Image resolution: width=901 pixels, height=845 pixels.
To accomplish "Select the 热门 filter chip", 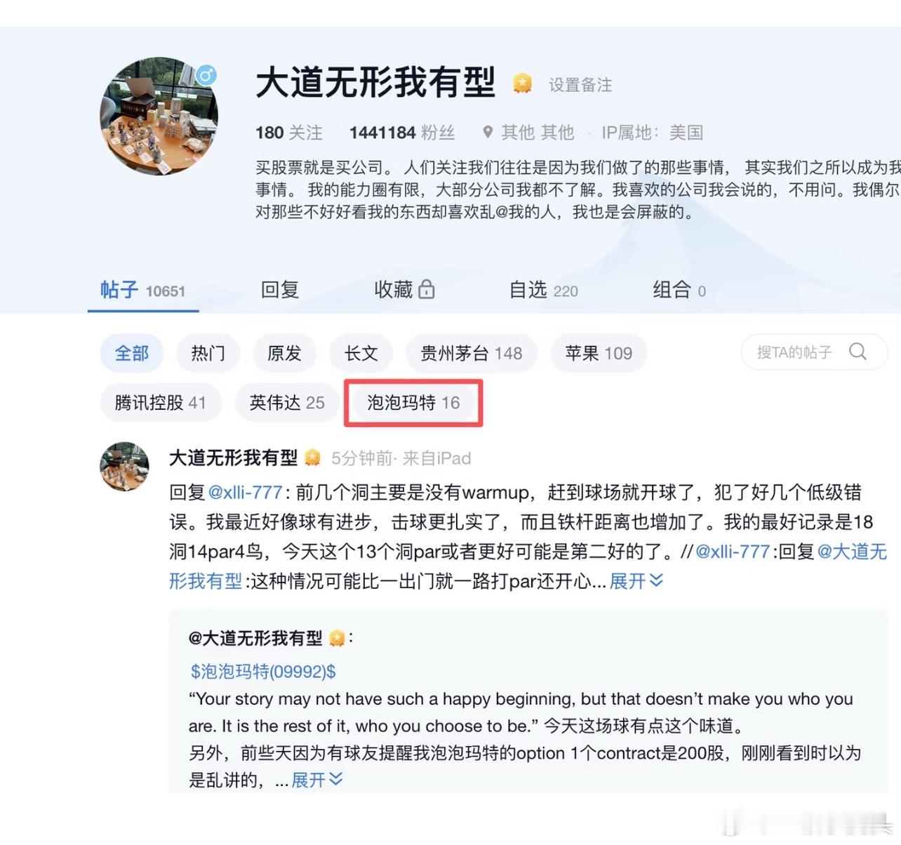I will click(x=208, y=353).
